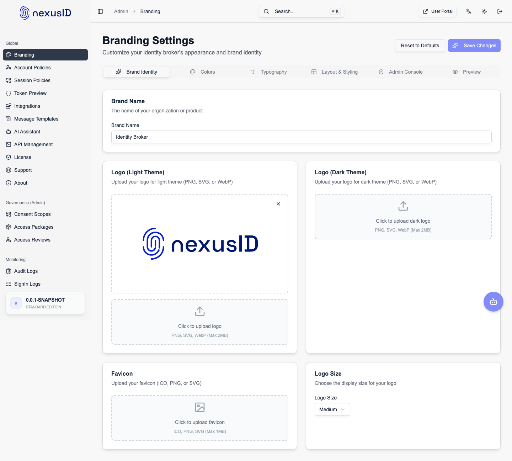Click to upload favicon area
Screen dimensions: 512x461
200,418
